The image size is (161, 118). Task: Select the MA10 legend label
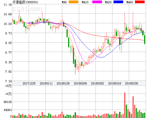pyautogui.click(x=85, y=2)
